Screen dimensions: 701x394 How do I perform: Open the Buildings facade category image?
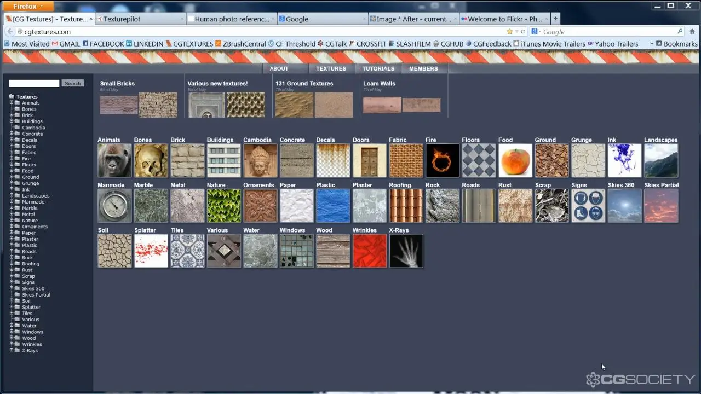click(224, 160)
